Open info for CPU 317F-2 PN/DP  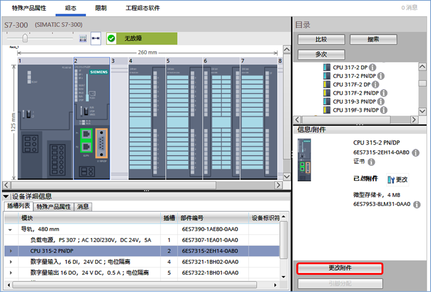point(384,93)
